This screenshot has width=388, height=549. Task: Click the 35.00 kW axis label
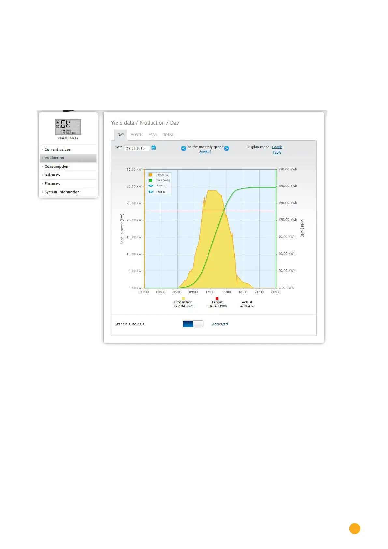[134, 170]
